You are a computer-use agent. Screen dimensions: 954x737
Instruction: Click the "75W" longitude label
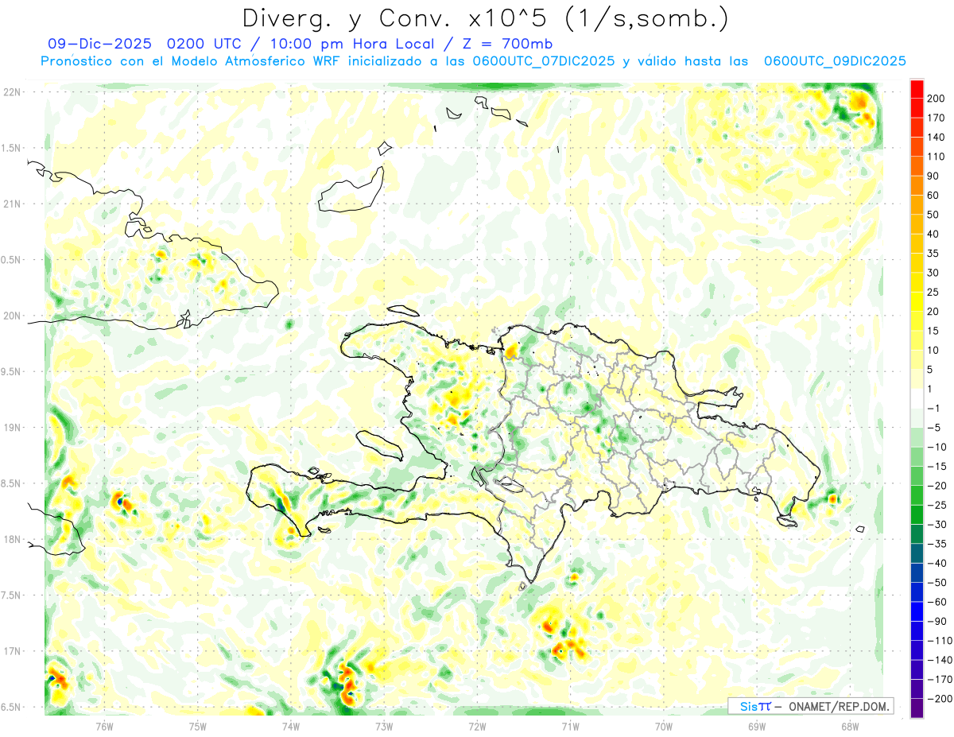tap(198, 727)
